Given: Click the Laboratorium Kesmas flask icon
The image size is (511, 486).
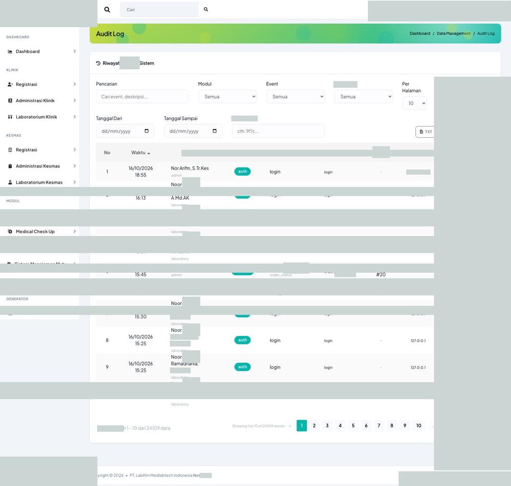Looking at the screenshot, I should pos(10,182).
